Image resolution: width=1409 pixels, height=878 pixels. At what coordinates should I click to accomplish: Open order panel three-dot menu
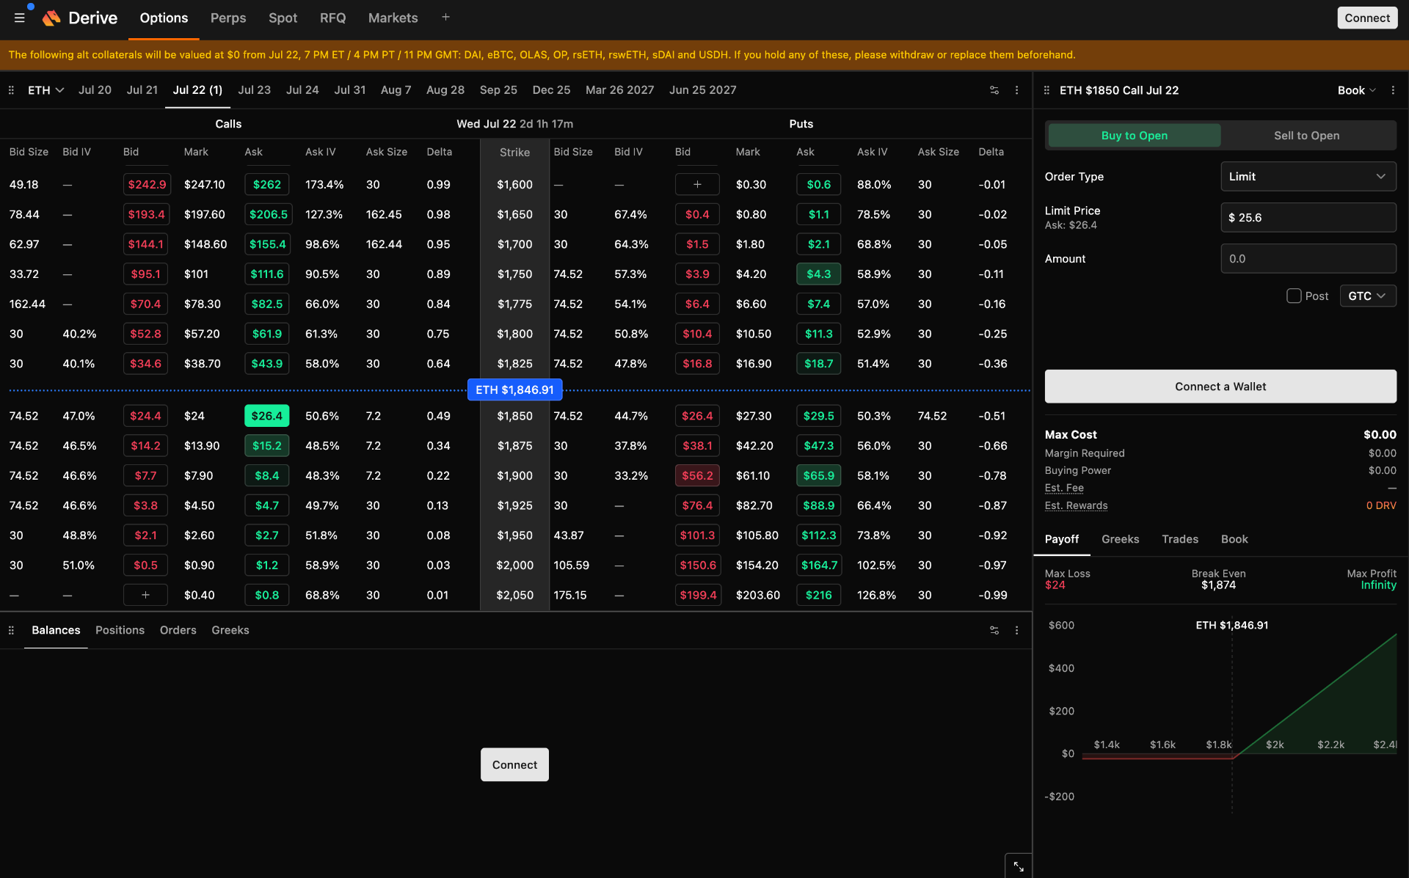[x=1393, y=90]
